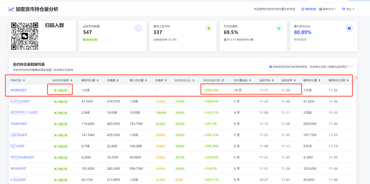Click the 10 天 连涨 cell
The image size is (370, 184).
coord(238,90)
